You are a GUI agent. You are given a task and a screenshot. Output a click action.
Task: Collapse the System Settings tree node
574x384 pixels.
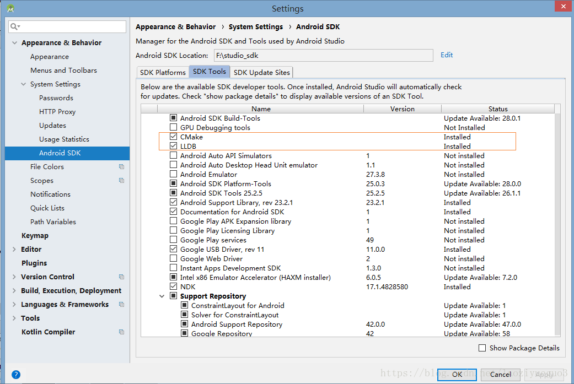coord(23,84)
